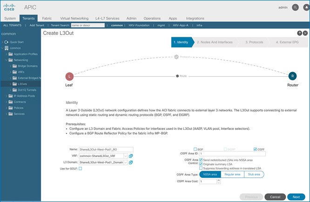Click the Contracts folder icon
Screen dimensions: 310x202
(11, 102)
